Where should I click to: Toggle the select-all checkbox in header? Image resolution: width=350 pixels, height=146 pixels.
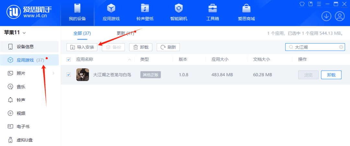[x=68, y=59]
